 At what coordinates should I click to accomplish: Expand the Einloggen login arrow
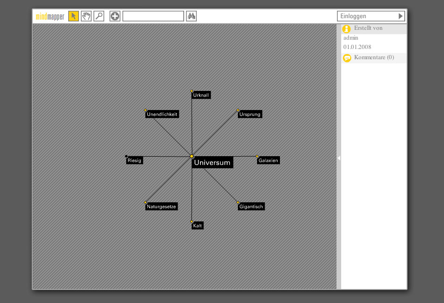coord(400,16)
